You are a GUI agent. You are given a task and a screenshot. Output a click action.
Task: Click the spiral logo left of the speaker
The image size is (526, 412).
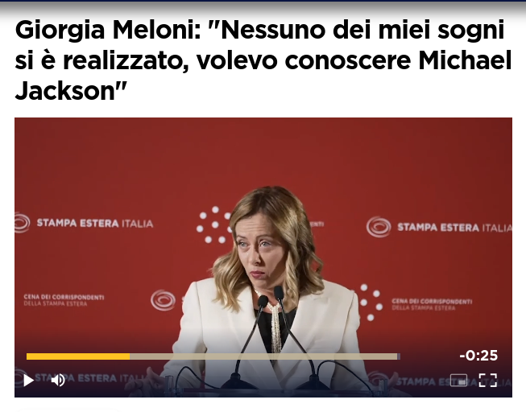[x=164, y=300]
